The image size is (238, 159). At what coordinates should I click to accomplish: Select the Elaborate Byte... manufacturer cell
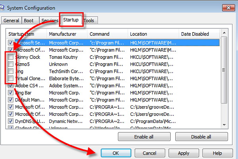(x=66, y=79)
